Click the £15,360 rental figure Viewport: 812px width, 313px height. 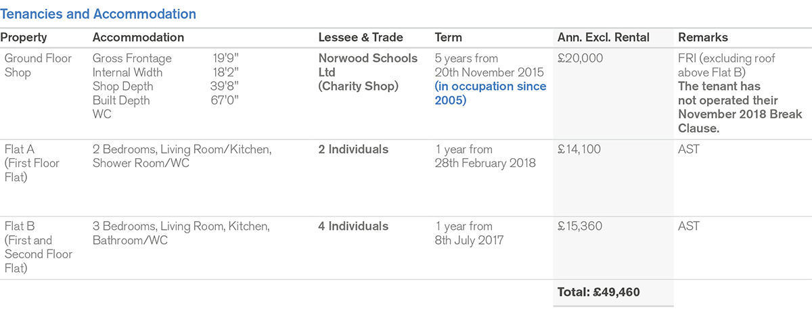tap(581, 226)
